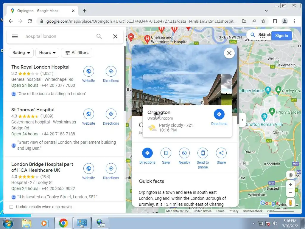Viewport: 305px width, 229px height.
Task: Zoom in on the map
Action: (291, 184)
